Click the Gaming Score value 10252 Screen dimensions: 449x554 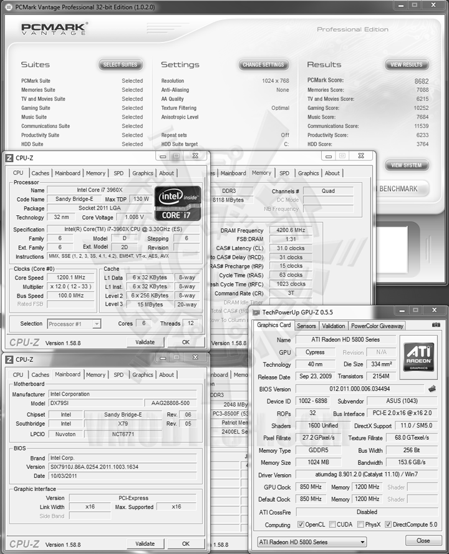coord(421,108)
